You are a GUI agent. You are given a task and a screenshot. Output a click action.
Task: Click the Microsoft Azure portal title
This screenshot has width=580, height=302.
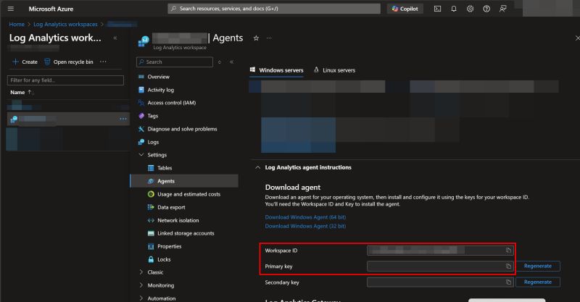[51, 9]
